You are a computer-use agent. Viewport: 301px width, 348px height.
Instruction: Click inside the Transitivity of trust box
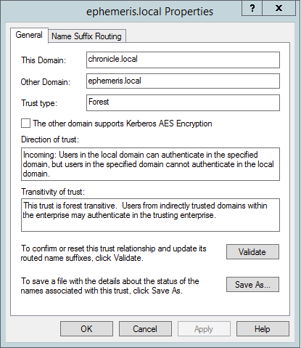150,215
